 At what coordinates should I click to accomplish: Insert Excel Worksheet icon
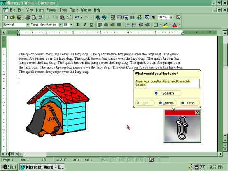pyautogui.click(x=126, y=17)
